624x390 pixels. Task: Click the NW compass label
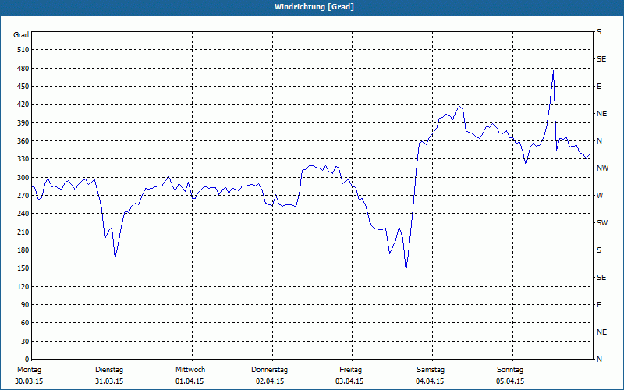tap(602, 168)
